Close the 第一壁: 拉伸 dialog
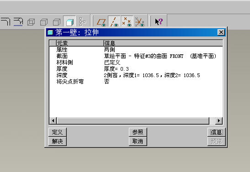The width and height of the screenshot is (250, 172). click(221, 32)
